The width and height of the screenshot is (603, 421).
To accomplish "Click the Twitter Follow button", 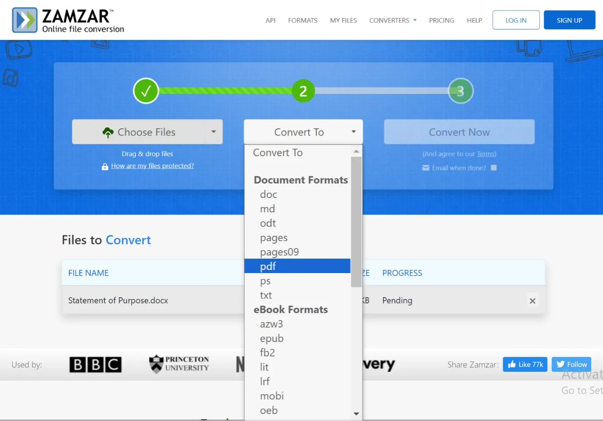I will coord(571,364).
